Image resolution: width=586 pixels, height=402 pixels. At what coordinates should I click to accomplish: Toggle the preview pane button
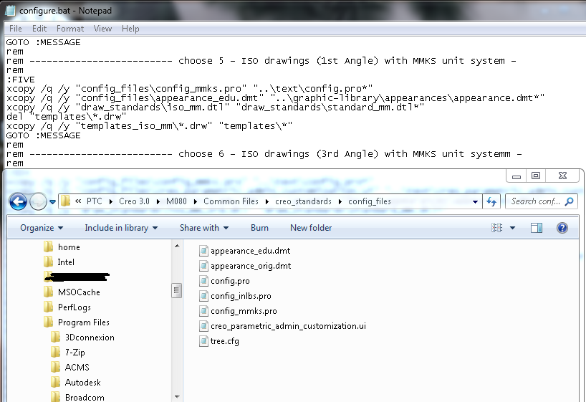(537, 228)
